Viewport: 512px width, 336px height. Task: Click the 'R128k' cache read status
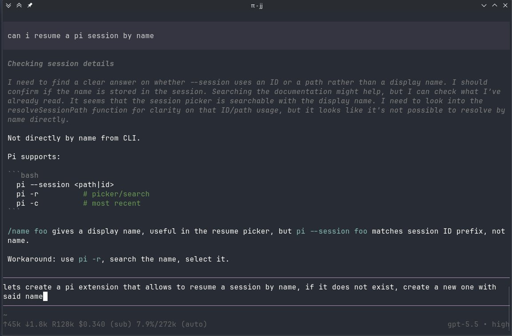tap(63, 324)
